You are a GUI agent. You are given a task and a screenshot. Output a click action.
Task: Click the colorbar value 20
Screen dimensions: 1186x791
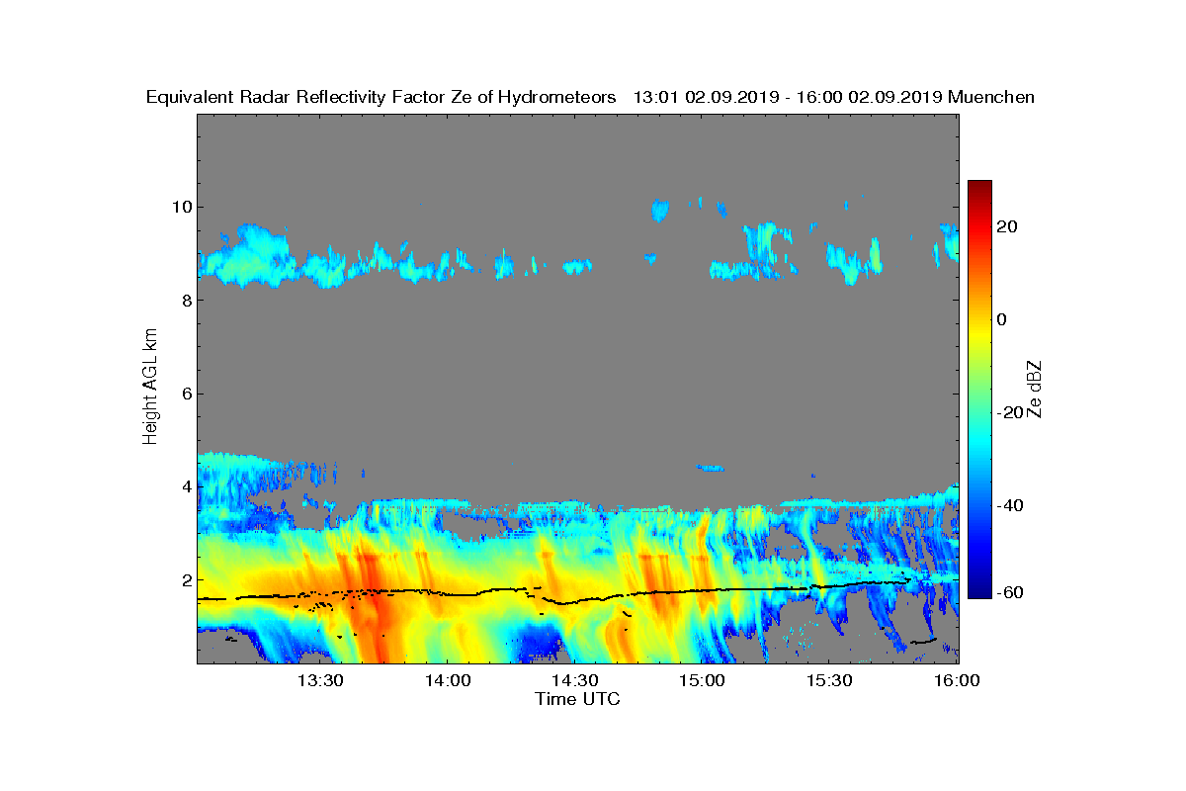(x=1008, y=226)
